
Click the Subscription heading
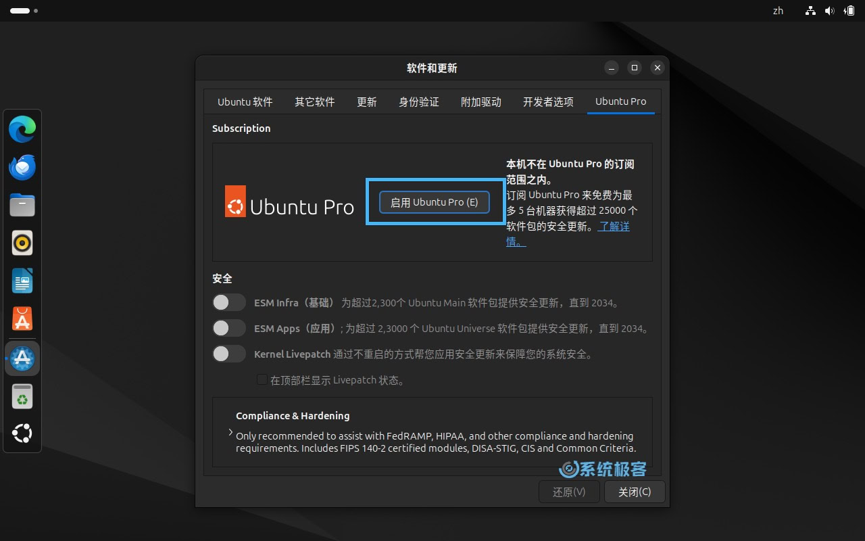point(241,128)
